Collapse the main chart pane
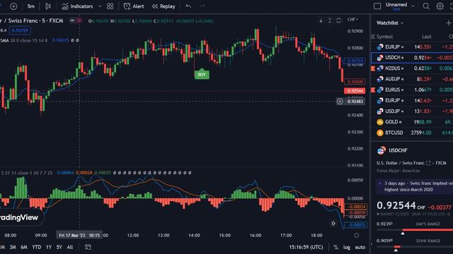The width and height of the screenshot is (453, 254). point(330,20)
